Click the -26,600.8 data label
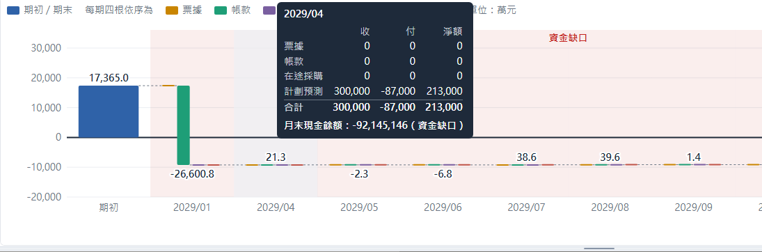This screenshot has height=252, width=762. tap(192, 174)
